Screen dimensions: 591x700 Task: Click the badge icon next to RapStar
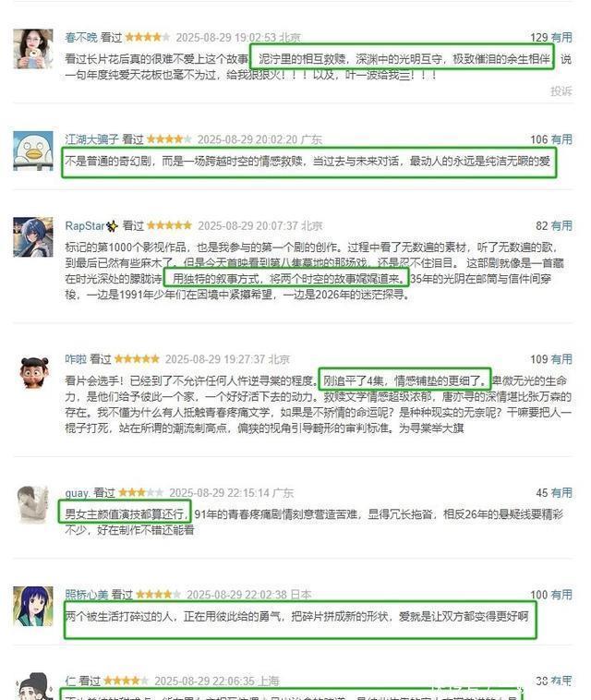click(x=112, y=226)
